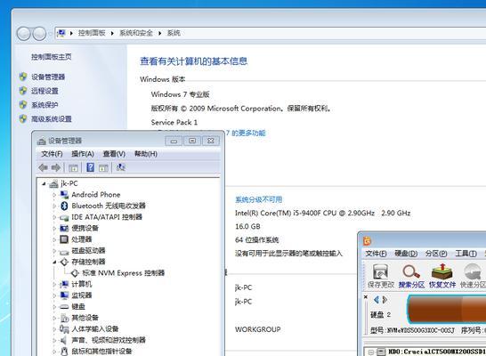
Task: Open 工具(T) menu in DiskGenius window
Action: pos(466,254)
